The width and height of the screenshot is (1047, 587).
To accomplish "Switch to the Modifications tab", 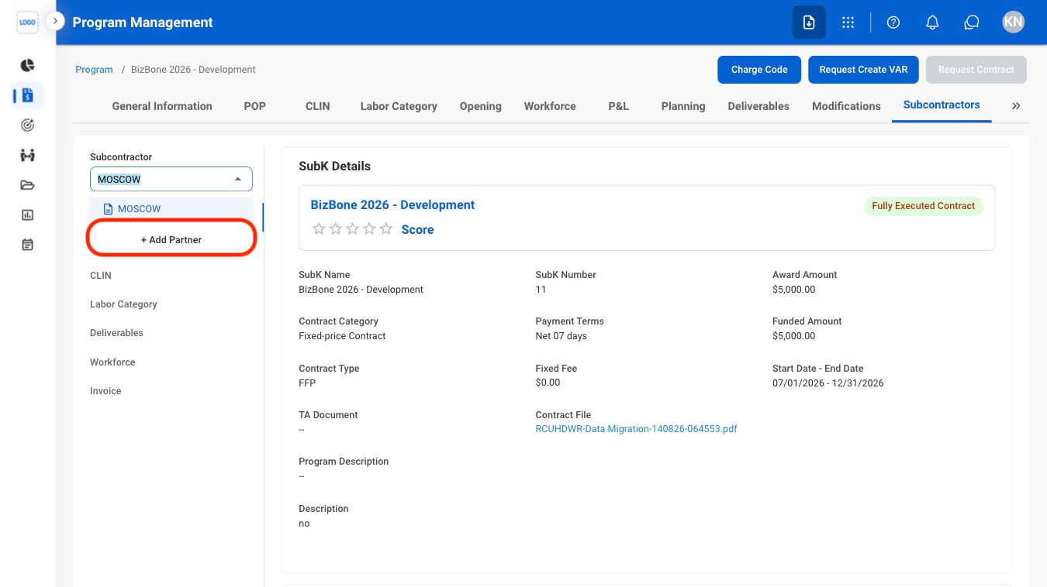I will pos(846,106).
